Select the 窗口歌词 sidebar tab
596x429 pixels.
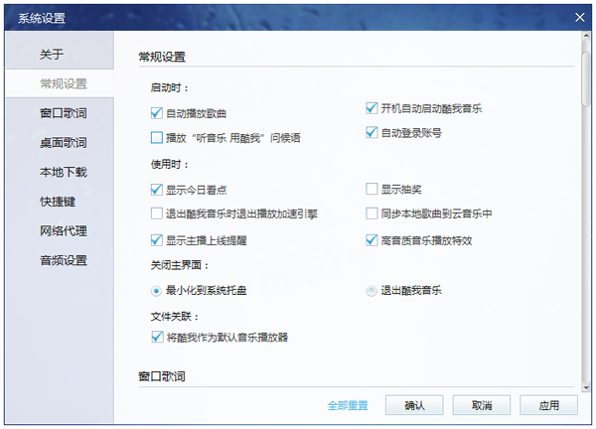point(64,113)
